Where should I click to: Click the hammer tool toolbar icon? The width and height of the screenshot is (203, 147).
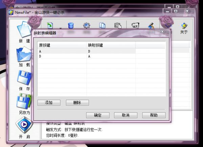[151, 25]
